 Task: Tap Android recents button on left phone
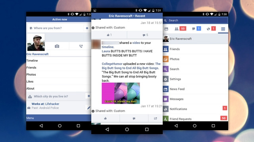point(78,126)
